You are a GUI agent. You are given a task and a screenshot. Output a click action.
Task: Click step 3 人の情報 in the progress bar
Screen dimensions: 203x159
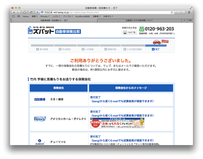point(88,49)
